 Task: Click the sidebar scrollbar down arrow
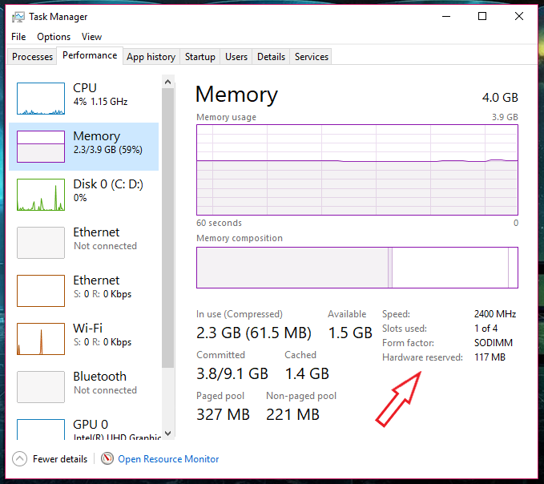tap(167, 434)
